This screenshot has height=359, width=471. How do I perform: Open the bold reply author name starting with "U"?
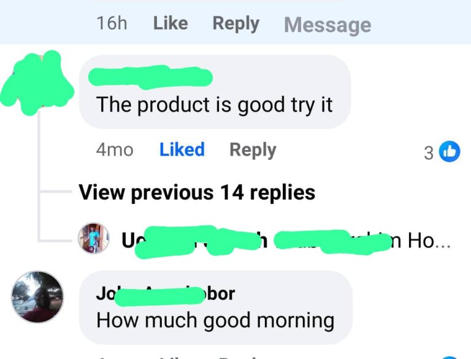pyautogui.click(x=194, y=241)
